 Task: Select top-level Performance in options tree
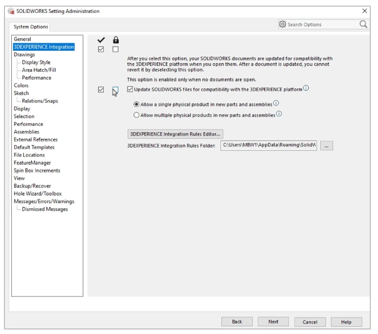pyautogui.click(x=29, y=124)
